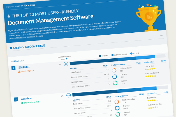Click Zoho Docs 'Usability' heading
The image size is (176, 117).
tap(76, 100)
